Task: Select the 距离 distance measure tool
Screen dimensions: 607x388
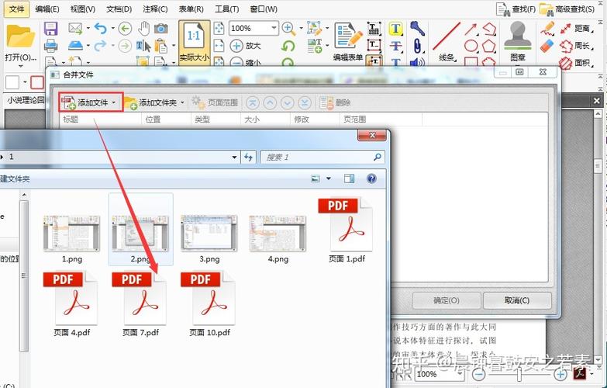Action: pos(577,28)
